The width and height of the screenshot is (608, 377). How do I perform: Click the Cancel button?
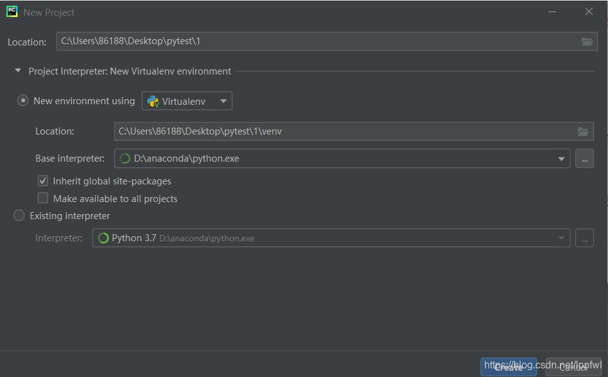573,367
